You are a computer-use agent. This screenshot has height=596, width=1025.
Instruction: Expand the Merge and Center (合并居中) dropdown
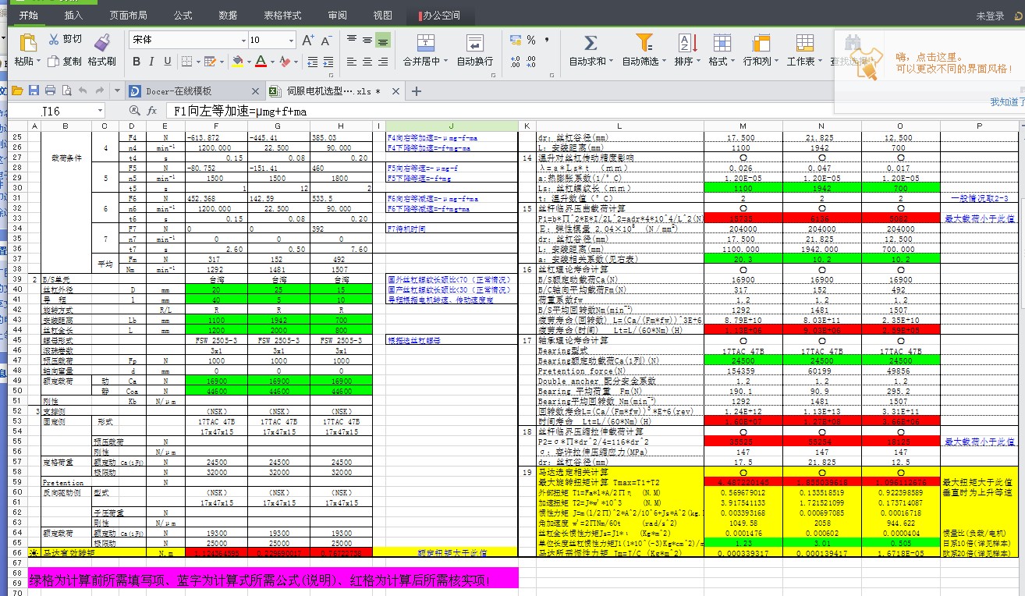tap(445, 62)
